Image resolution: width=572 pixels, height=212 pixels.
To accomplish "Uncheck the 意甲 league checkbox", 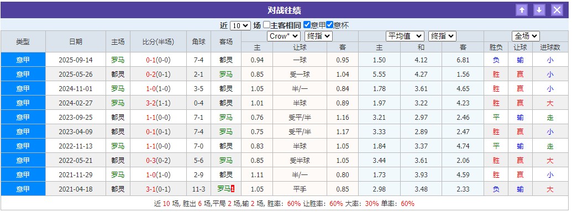I will click(x=307, y=25).
